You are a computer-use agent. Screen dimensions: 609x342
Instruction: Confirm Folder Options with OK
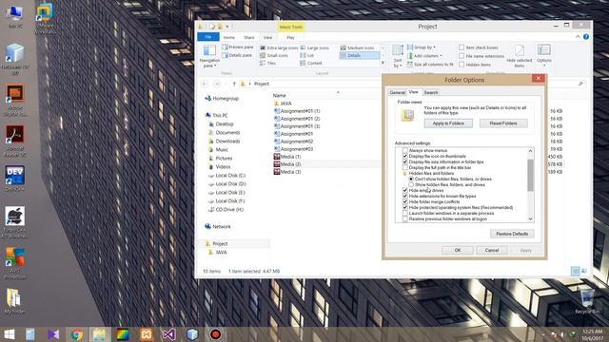click(x=458, y=251)
